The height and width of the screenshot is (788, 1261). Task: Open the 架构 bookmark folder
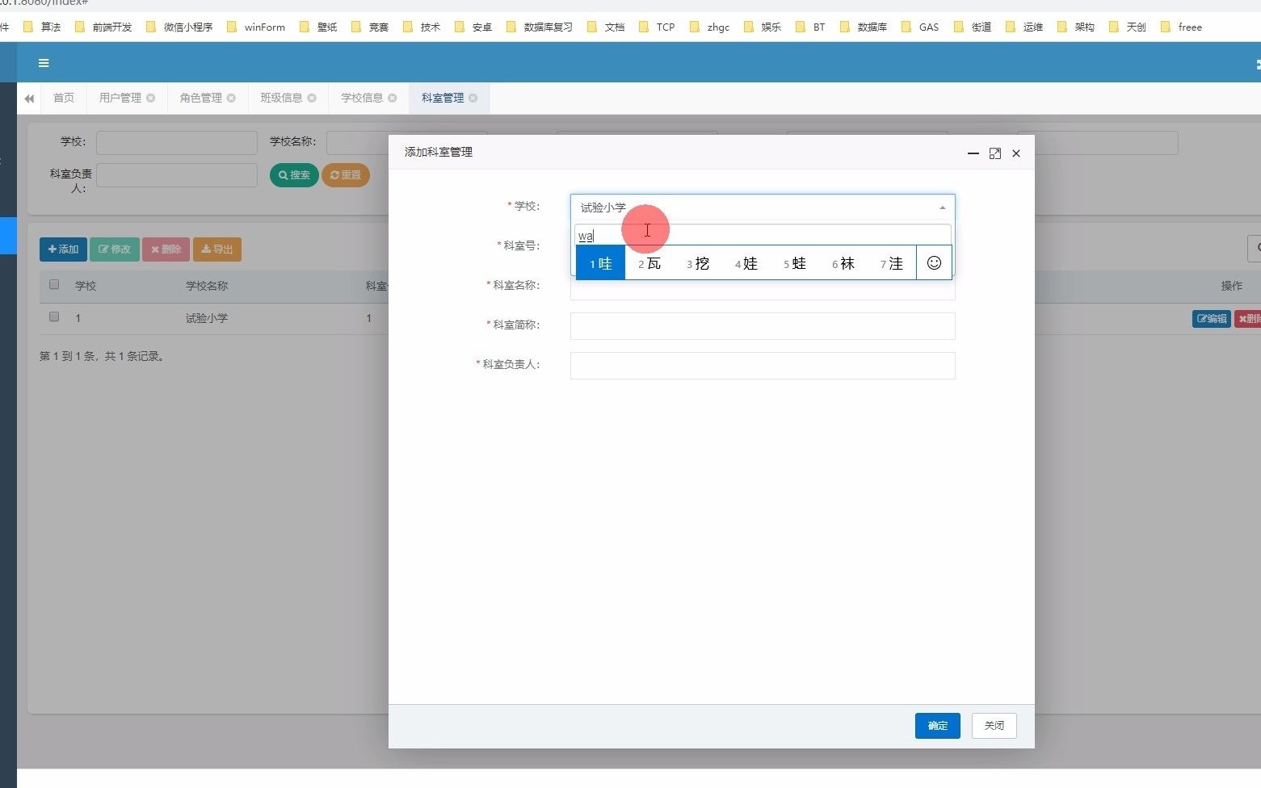coord(1076,27)
